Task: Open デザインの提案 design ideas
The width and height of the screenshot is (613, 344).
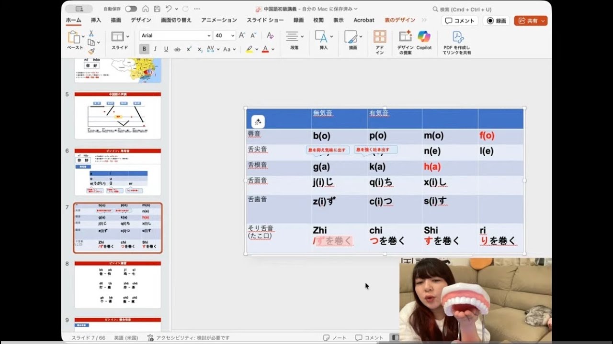Action: click(x=405, y=43)
